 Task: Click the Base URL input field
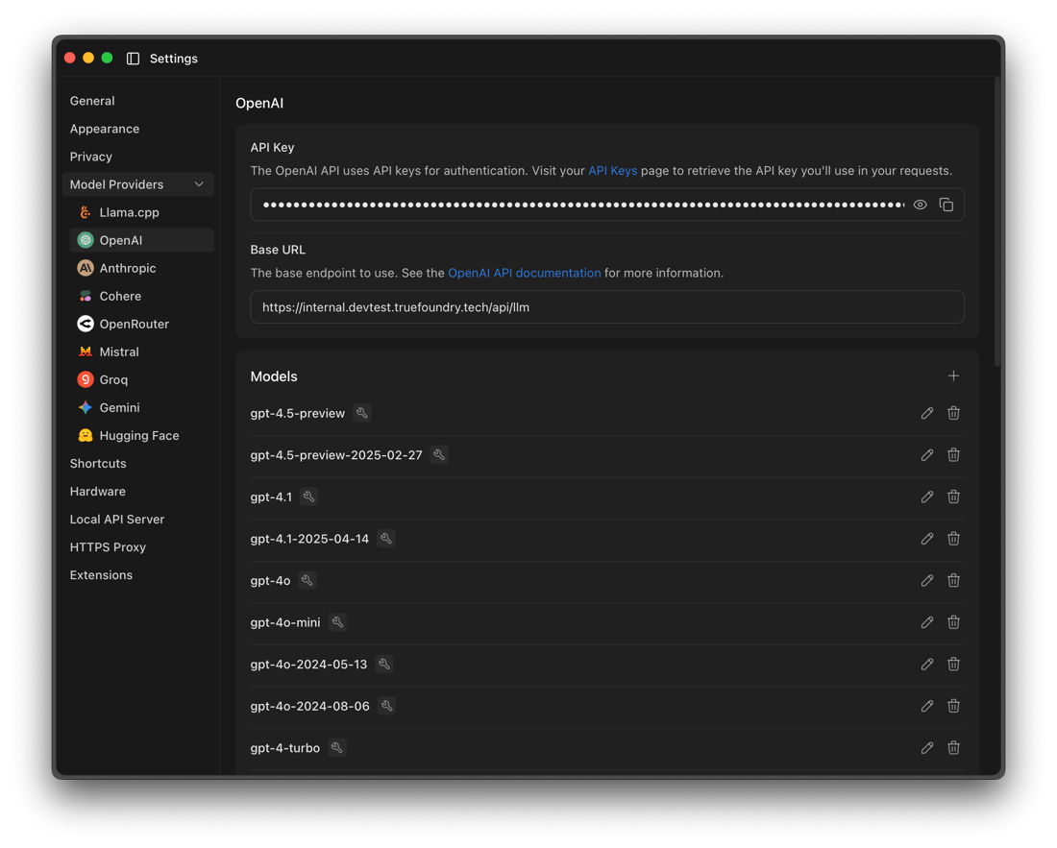[606, 307]
